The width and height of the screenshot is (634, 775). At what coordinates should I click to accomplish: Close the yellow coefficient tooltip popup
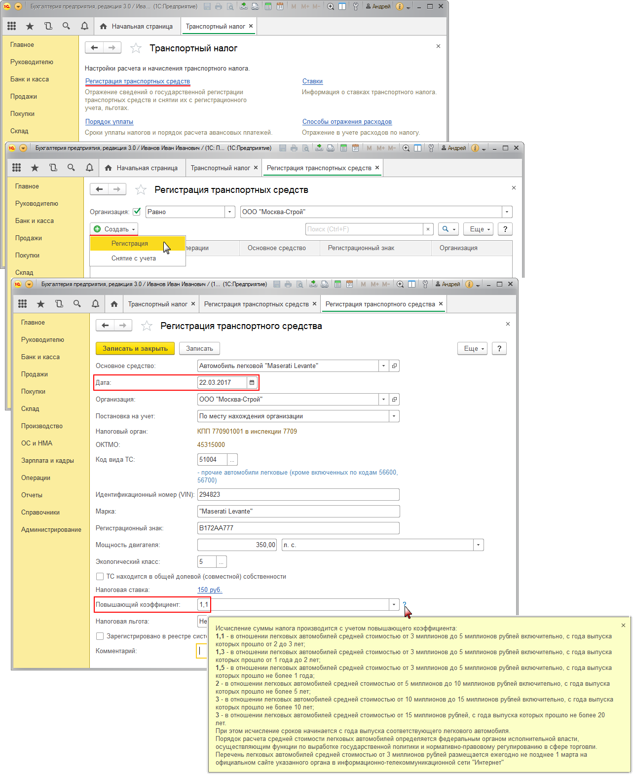[x=623, y=625]
